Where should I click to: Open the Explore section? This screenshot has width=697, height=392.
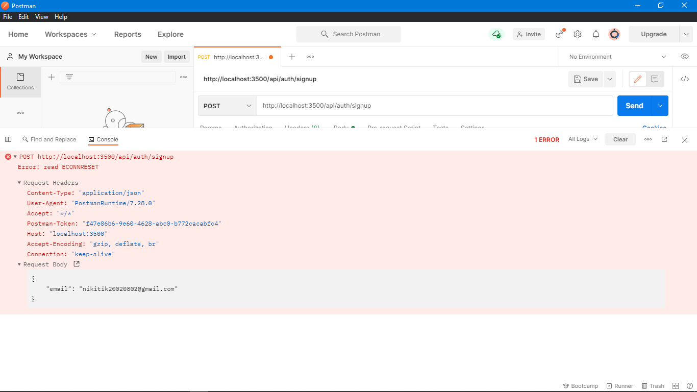tap(170, 34)
